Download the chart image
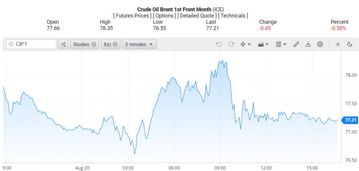Viewport: 359px width, 171px height. 308,44
